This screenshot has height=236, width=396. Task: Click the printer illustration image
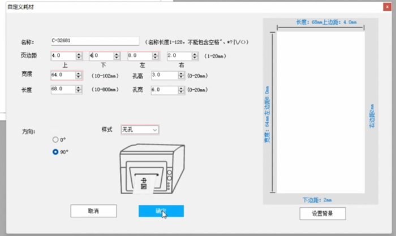(152, 169)
